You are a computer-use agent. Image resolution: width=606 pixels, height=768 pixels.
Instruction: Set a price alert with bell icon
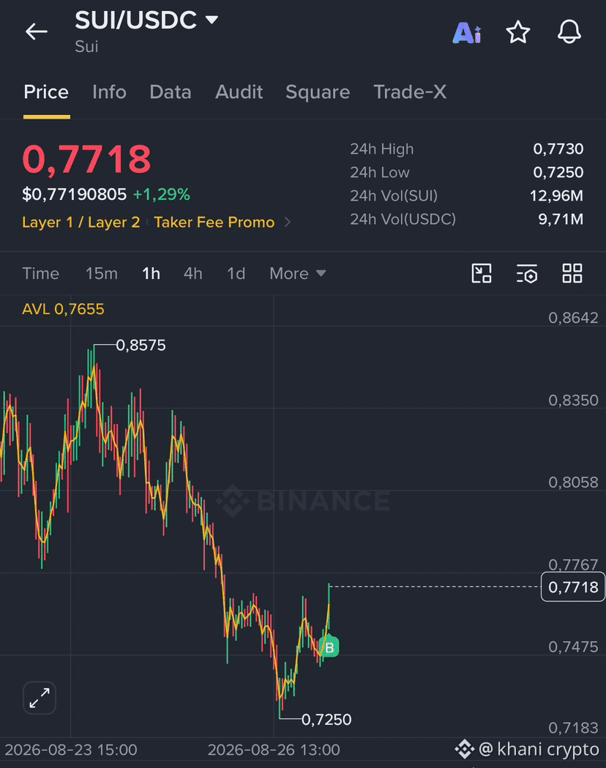(x=569, y=32)
